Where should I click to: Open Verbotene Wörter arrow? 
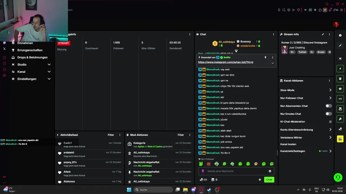pos(330,137)
